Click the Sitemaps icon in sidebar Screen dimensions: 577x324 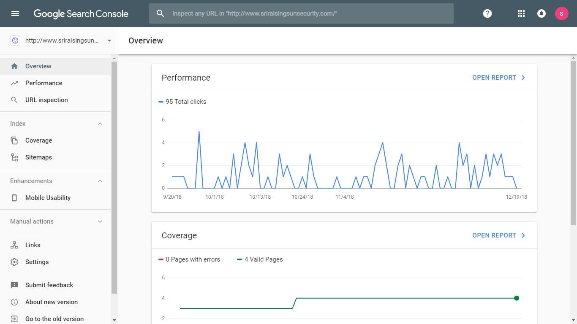[14, 157]
